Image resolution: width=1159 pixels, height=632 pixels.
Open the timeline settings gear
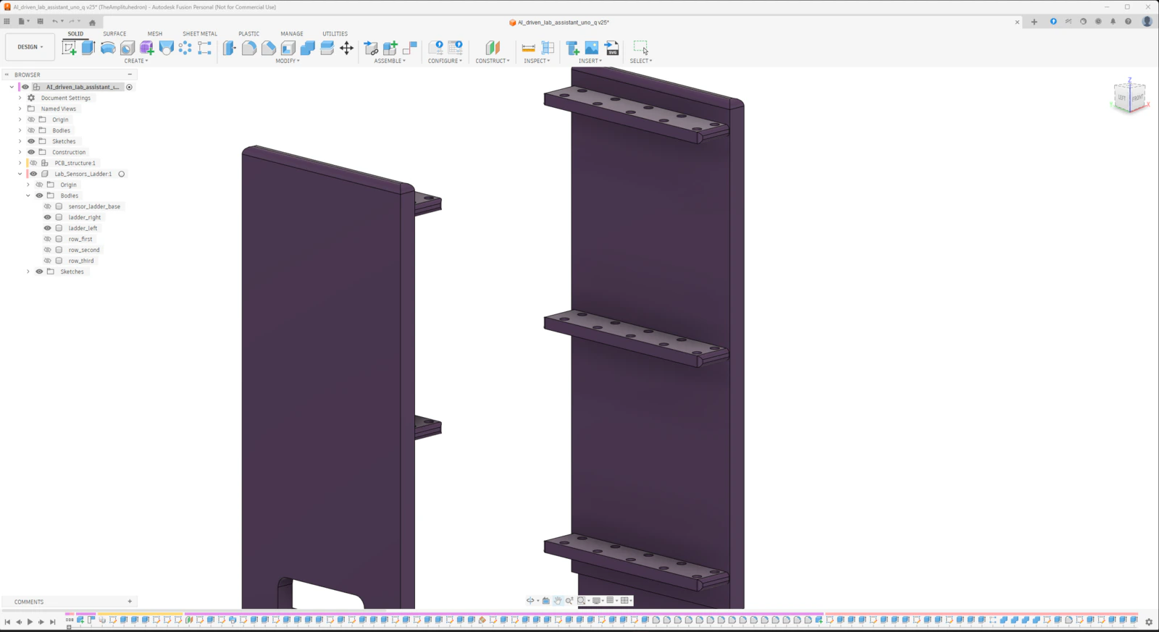click(1149, 622)
